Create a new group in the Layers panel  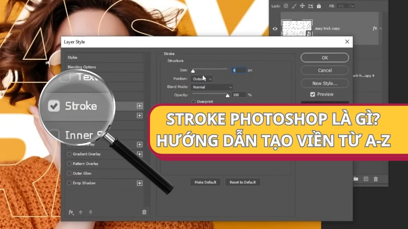[356, 179]
